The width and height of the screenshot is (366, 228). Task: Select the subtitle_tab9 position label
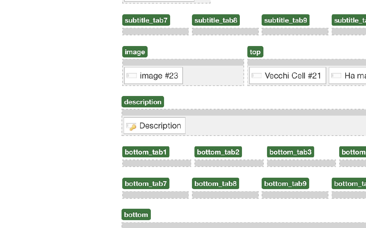[x=286, y=20]
